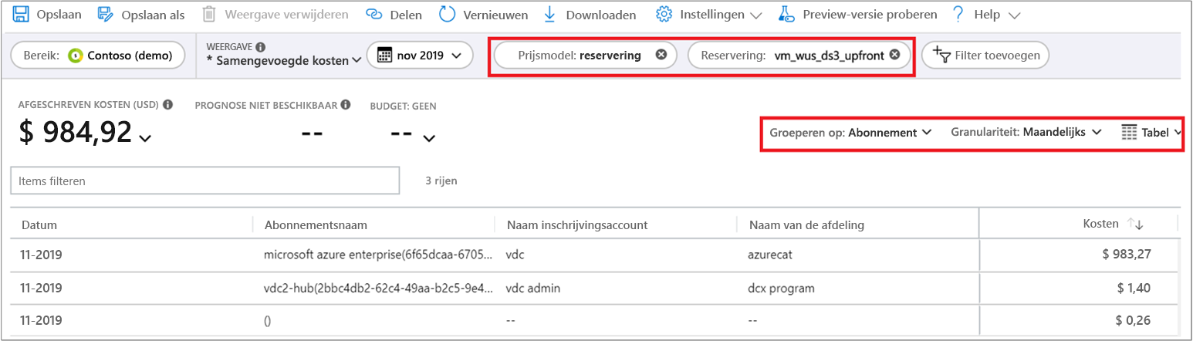Image resolution: width=1193 pixels, height=341 pixels.
Task: Click info icon beside Afgeschreven kosten
Action: click(167, 104)
